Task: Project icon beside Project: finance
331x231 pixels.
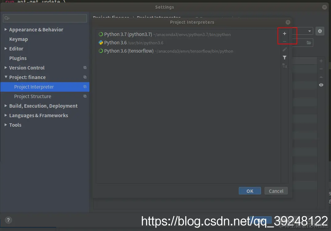Action: (x=85, y=77)
